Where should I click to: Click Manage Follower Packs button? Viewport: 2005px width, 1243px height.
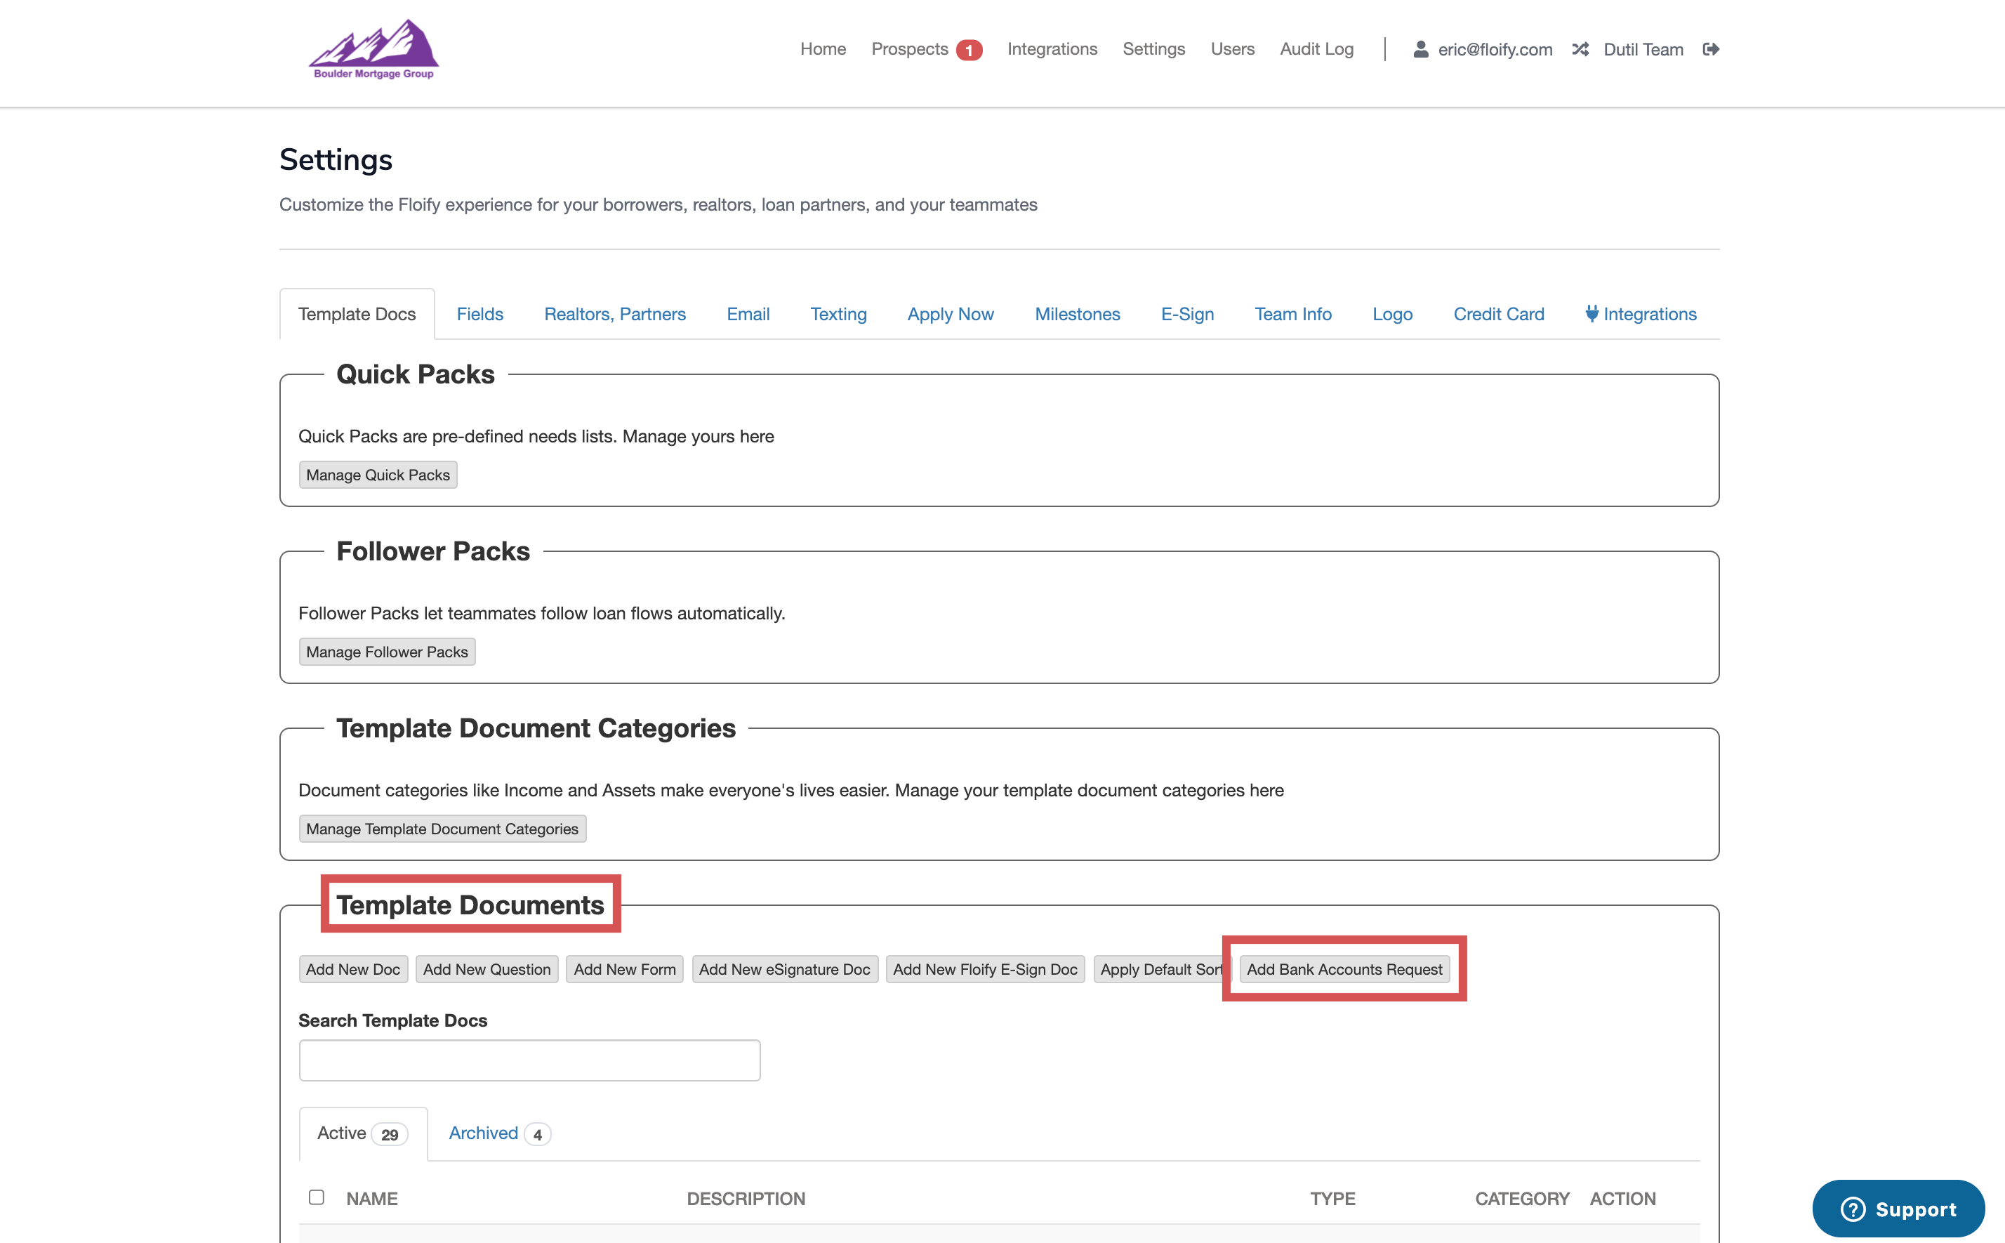tap(387, 652)
